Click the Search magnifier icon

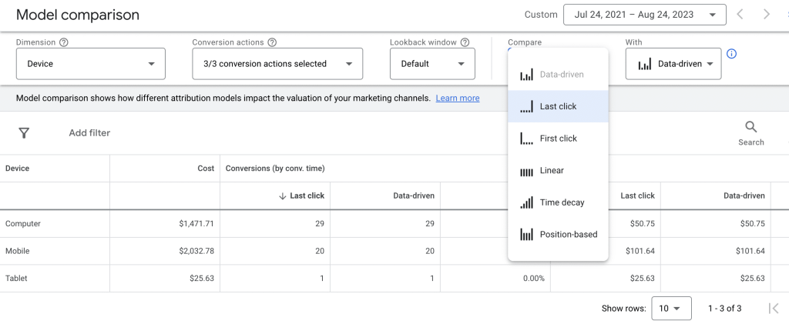[750, 128]
